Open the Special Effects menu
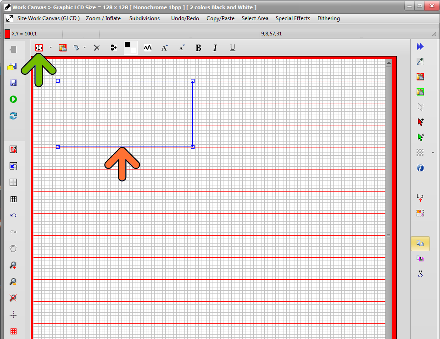440x339 pixels. (293, 18)
